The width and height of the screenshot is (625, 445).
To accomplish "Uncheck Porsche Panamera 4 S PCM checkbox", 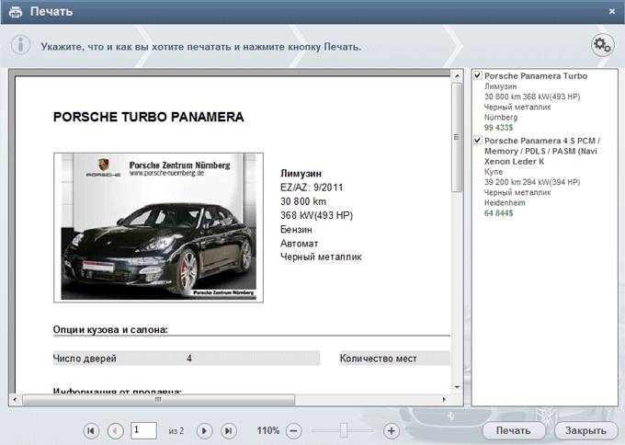I will click(x=478, y=140).
